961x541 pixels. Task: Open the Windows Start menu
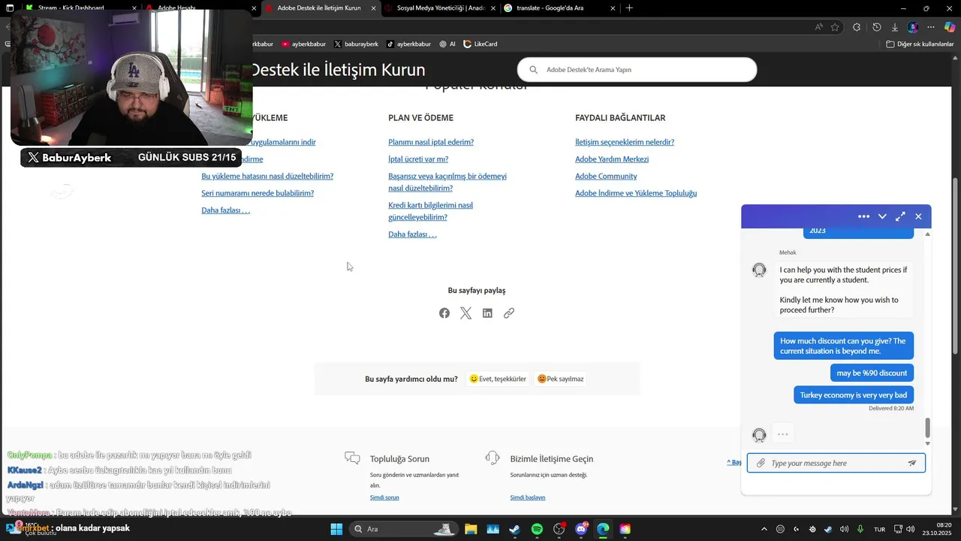(x=336, y=529)
